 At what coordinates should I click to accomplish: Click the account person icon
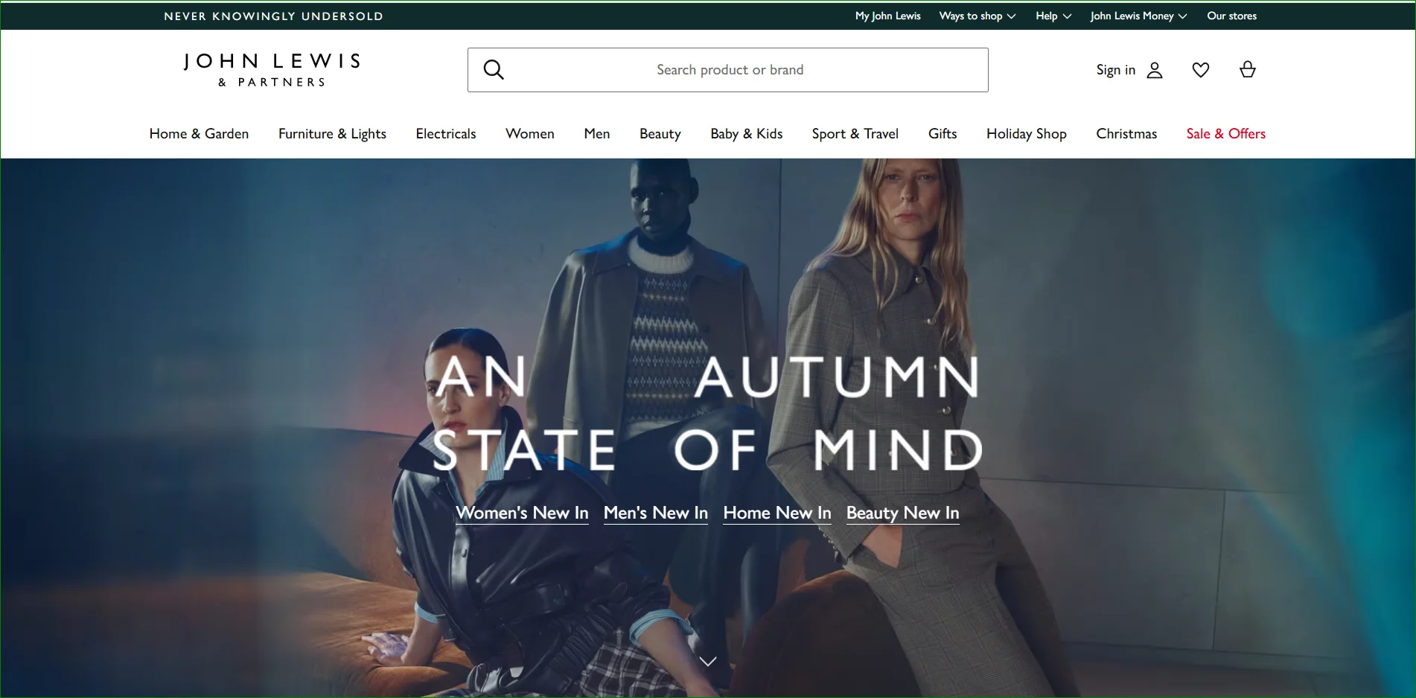[1154, 70]
